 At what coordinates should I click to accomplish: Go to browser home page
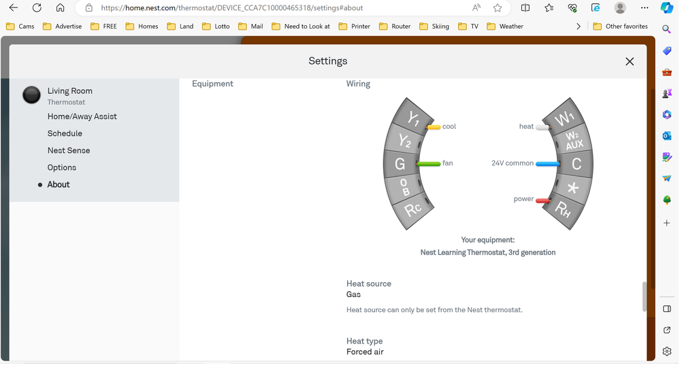61,7
